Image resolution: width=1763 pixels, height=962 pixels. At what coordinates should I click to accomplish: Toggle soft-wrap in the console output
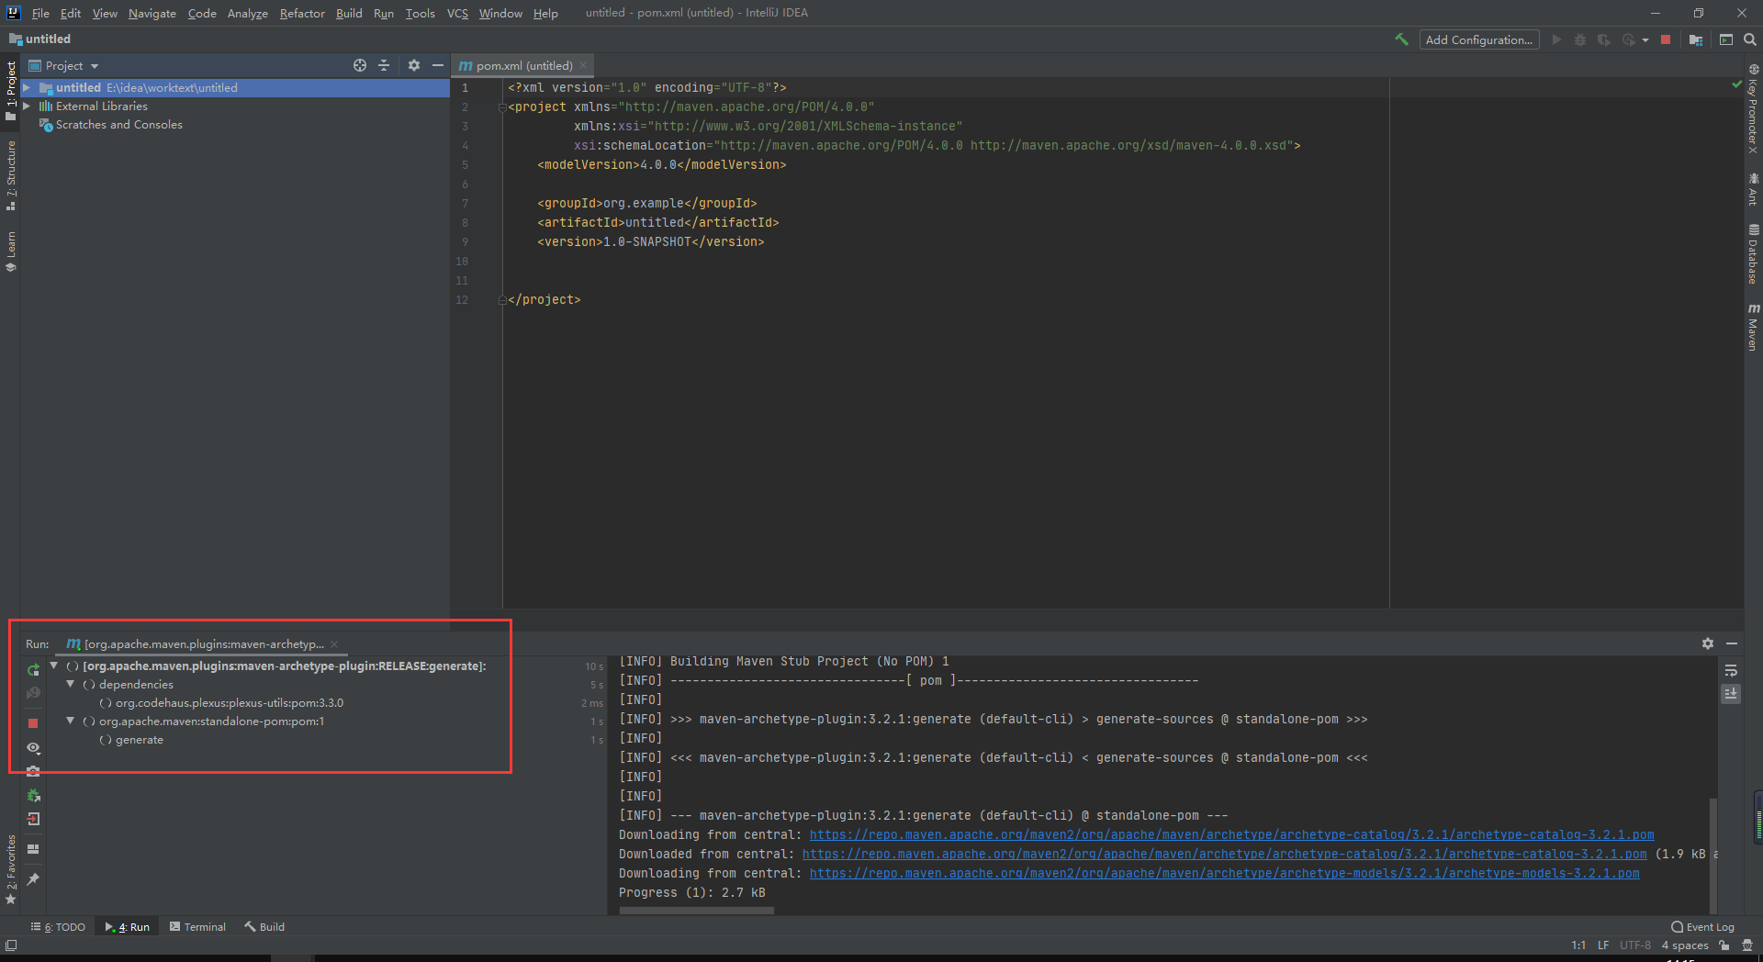pyautogui.click(x=1731, y=670)
